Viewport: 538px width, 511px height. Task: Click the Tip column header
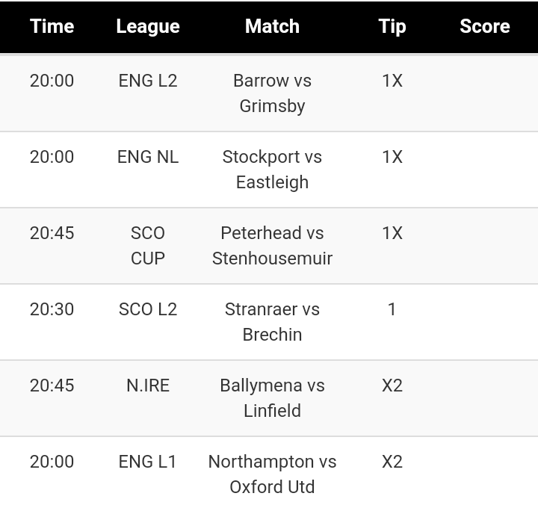tap(392, 26)
